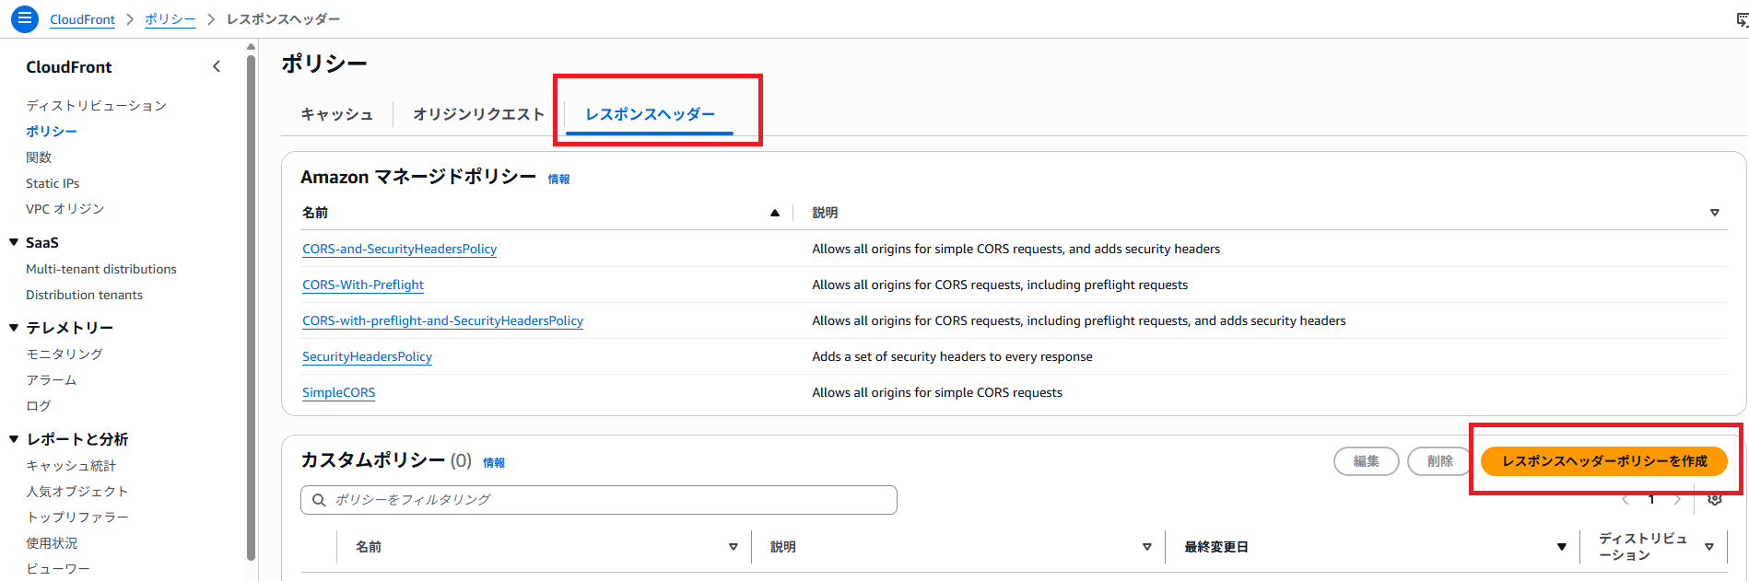The width and height of the screenshot is (1749, 581).
Task: Open モニタリング in sidebar
Action: [65, 354]
